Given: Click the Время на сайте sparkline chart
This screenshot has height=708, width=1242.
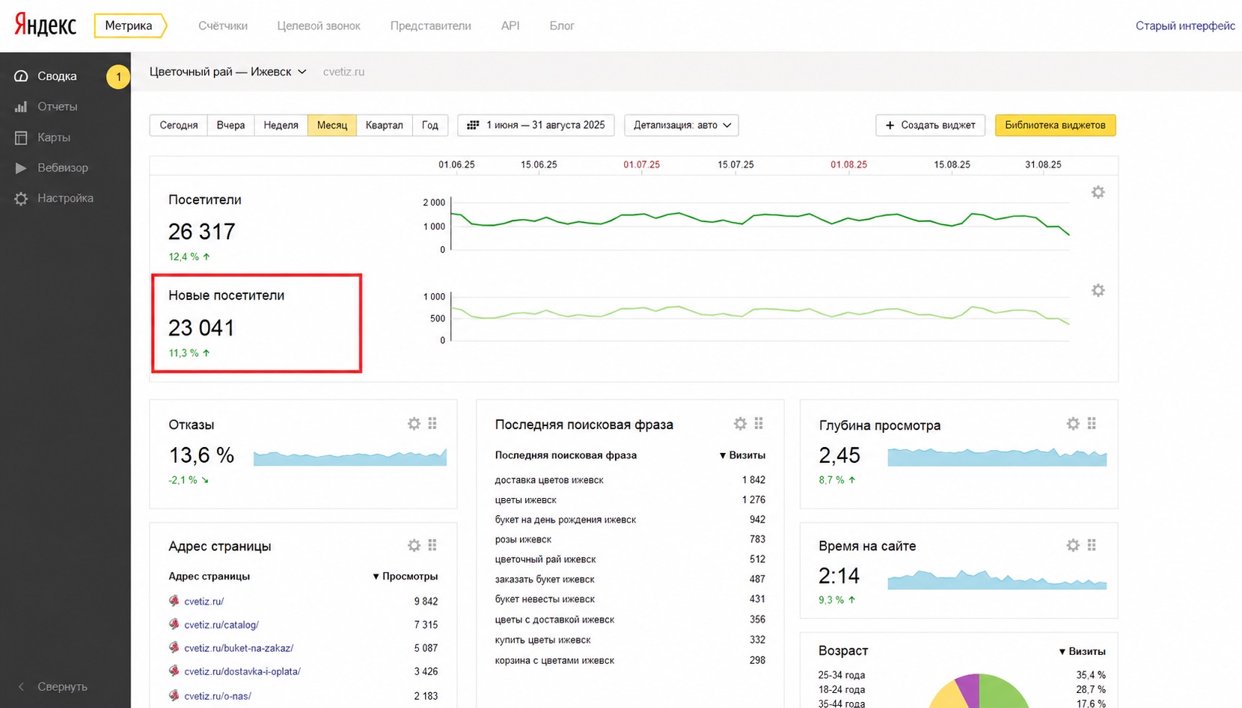Looking at the screenshot, I should coord(997,579).
